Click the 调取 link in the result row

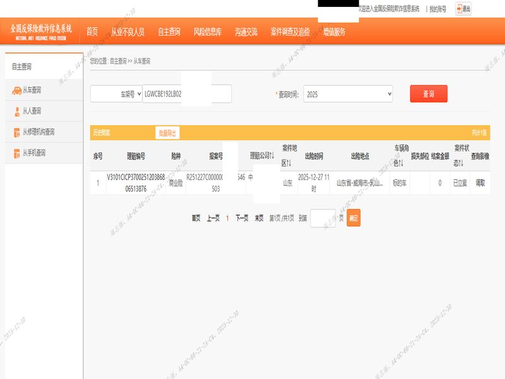tap(480, 183)
